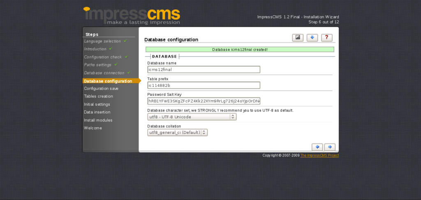Viewport: 421px width, 200px height.
Task: Select the Tables creation step
Action: (x=98, y=96)
